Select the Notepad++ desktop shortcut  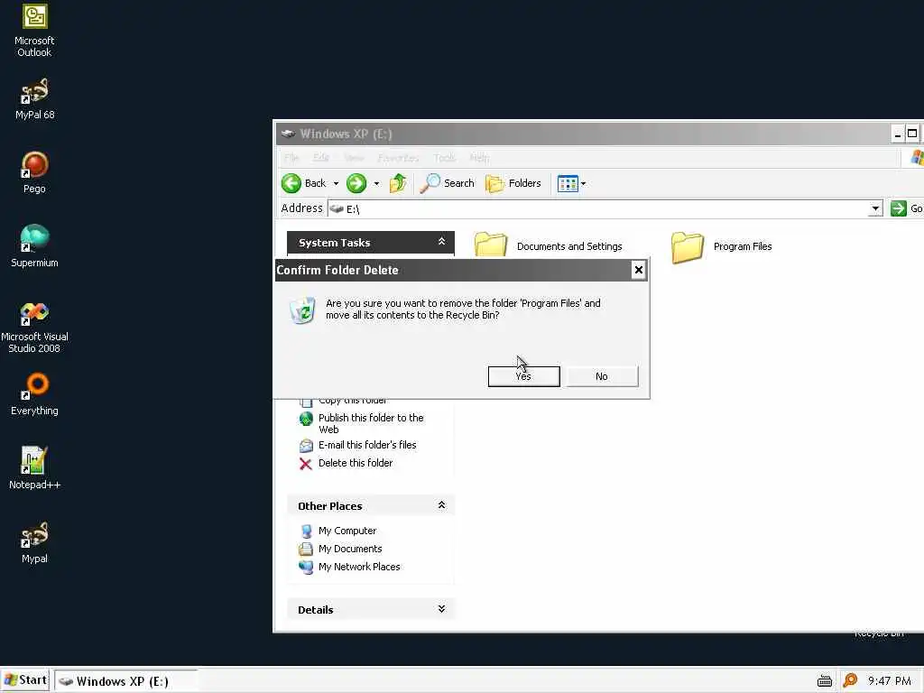click(x=34, y=468)
